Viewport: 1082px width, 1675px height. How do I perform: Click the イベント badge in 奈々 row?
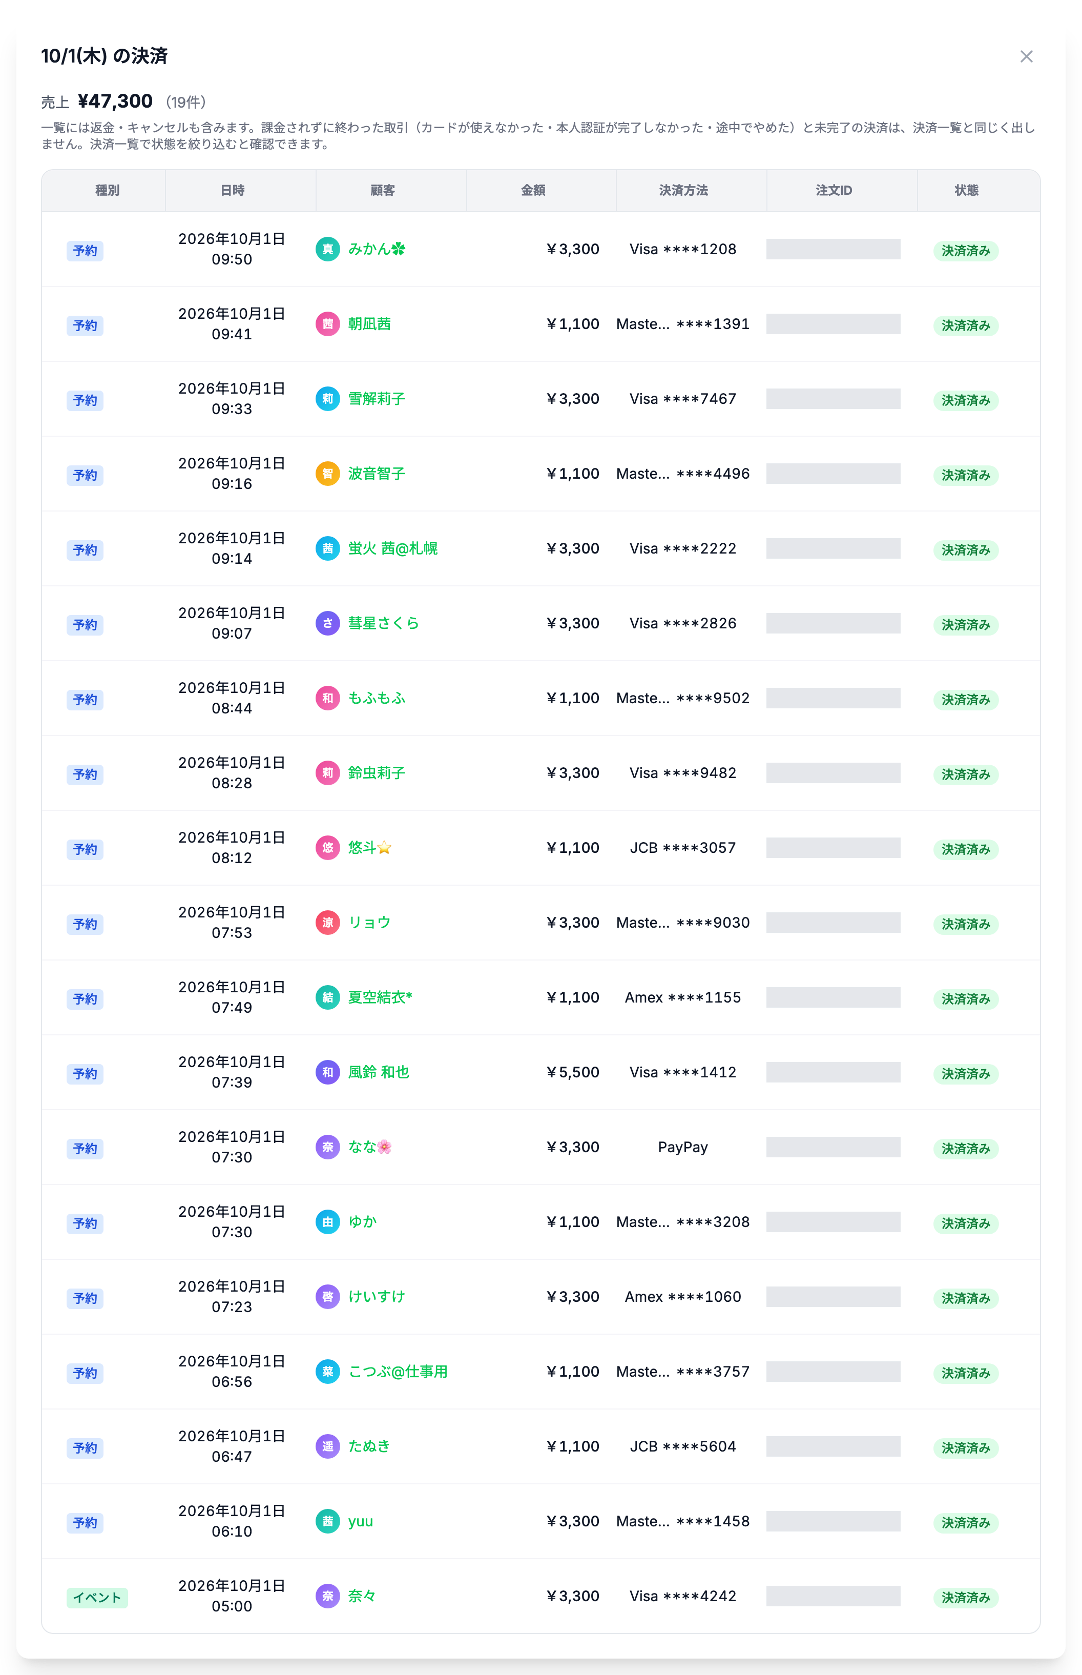coord(97,1598)
